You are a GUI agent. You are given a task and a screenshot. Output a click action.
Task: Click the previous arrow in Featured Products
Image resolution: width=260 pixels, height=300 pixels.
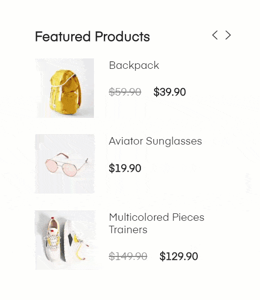[215, 35]
